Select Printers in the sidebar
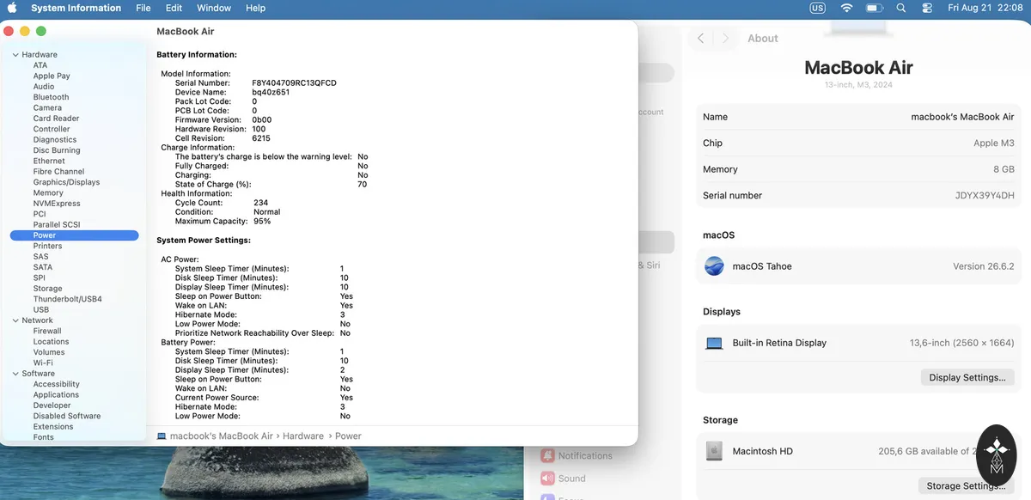 coord(47,246)
